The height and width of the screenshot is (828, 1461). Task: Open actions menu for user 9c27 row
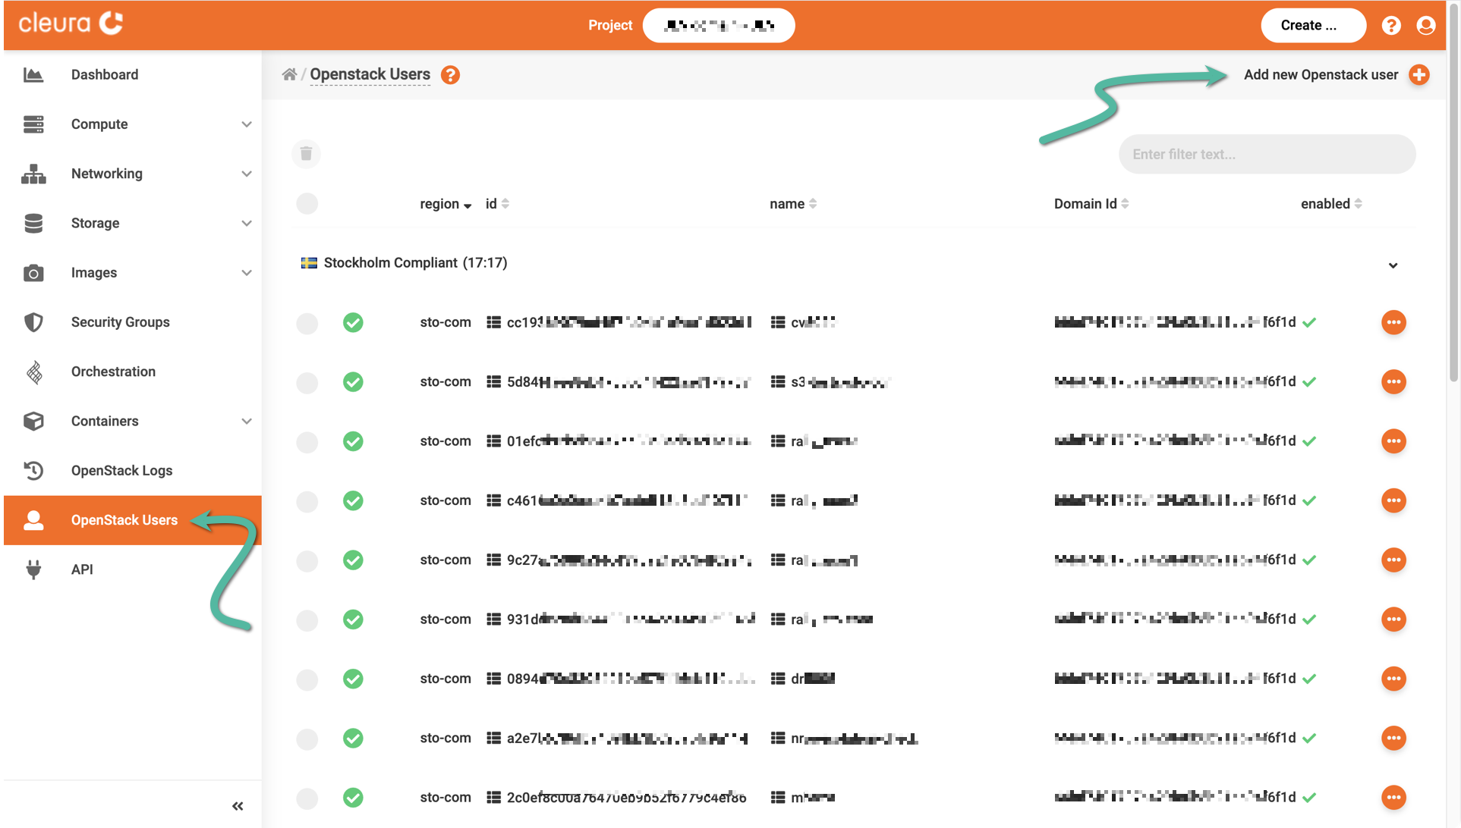1393,560
